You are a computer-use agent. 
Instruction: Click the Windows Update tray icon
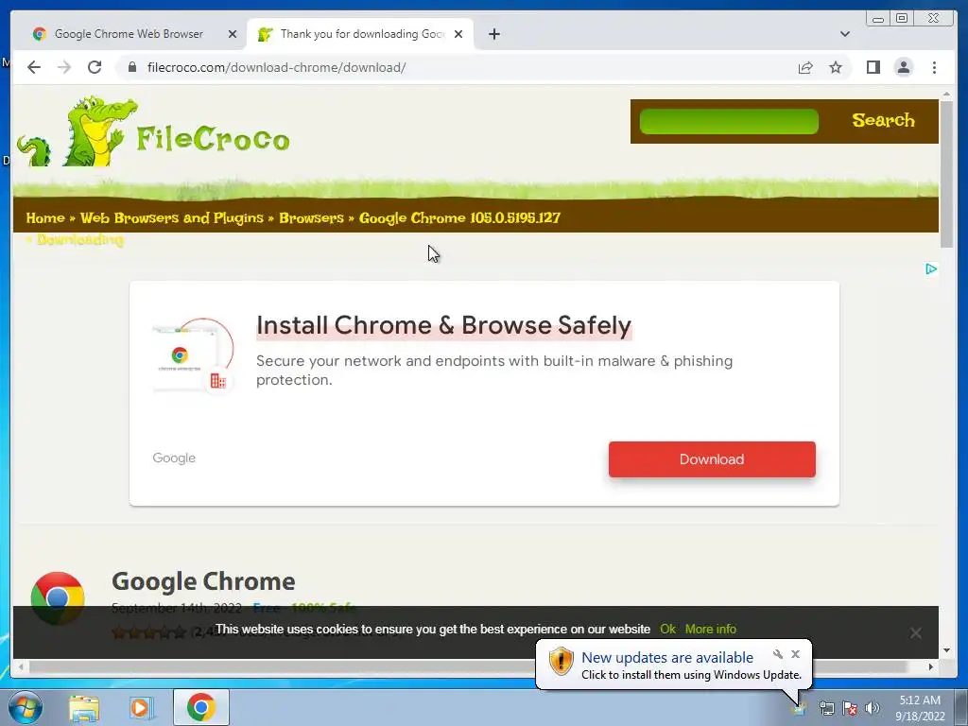pos(799,708)
